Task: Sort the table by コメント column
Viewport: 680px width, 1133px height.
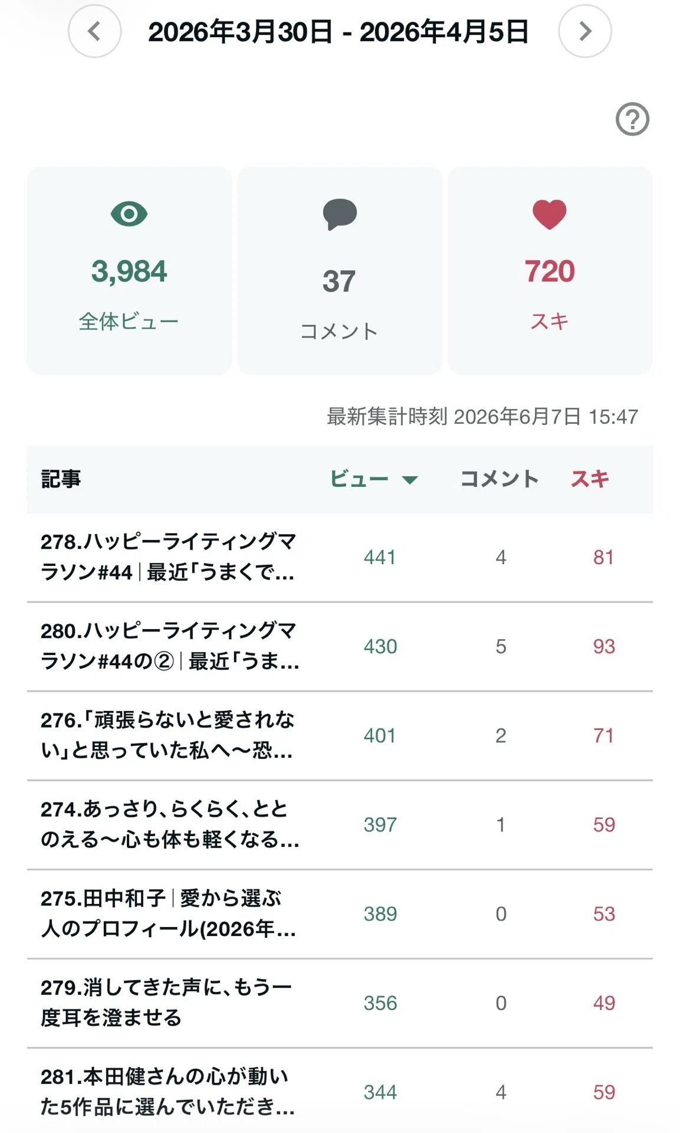Action: (x=500, y=479)
